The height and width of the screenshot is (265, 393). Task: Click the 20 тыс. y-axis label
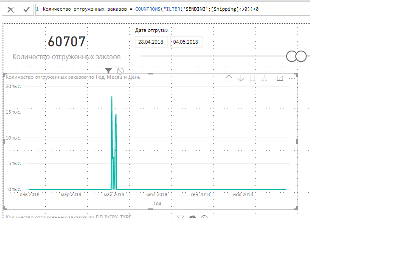click(x=13, y=86)
